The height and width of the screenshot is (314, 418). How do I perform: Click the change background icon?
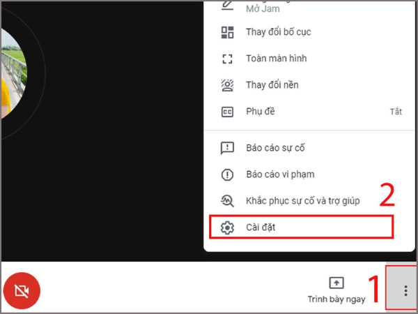[228, 85]
